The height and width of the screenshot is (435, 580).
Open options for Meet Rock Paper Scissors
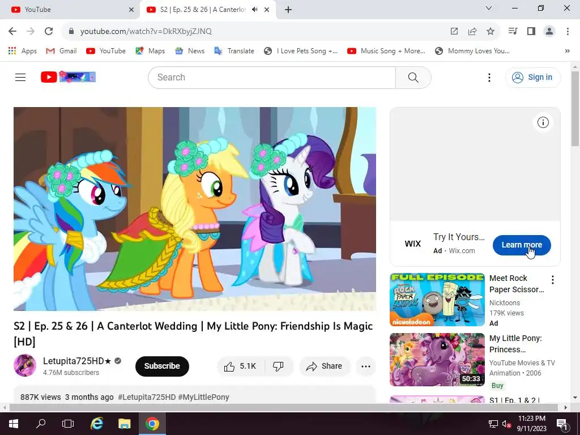point(553,280)
